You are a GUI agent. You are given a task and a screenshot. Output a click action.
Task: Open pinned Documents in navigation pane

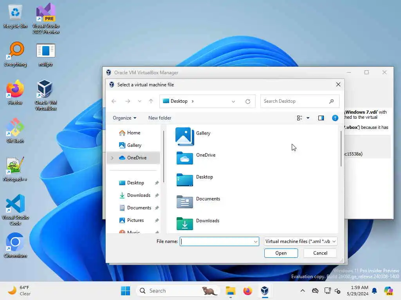[x=135, y=208]
